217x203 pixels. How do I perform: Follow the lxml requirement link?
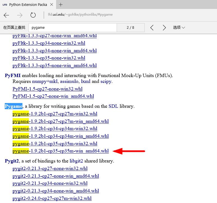pyautogui.click(x=86, y=82)
